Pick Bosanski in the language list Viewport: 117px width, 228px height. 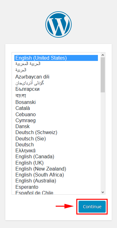56,102
